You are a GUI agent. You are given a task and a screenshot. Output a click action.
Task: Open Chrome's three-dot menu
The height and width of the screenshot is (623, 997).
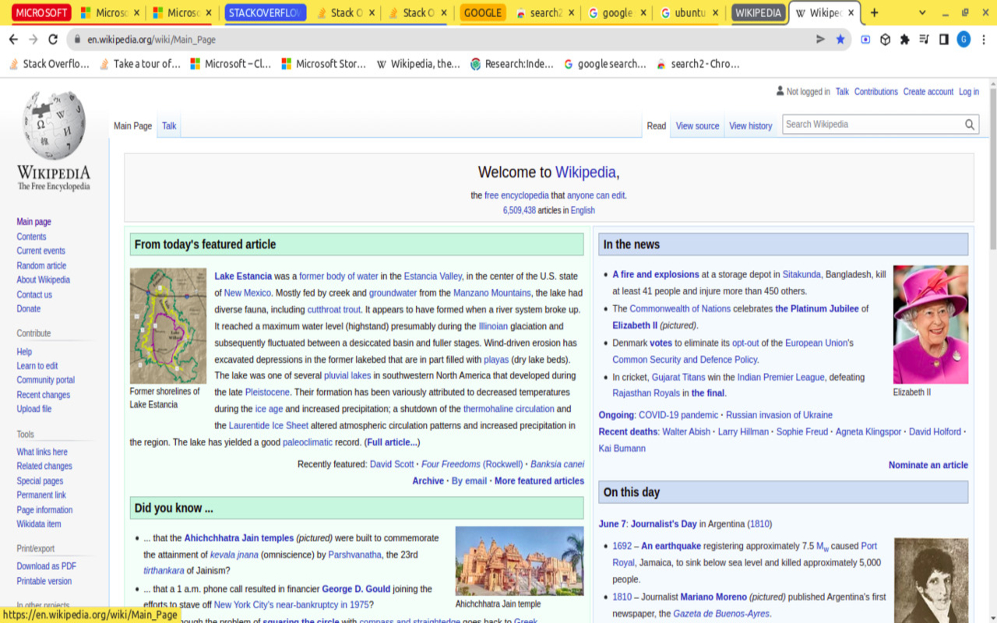pyautogui.click(x=983, y=38)
